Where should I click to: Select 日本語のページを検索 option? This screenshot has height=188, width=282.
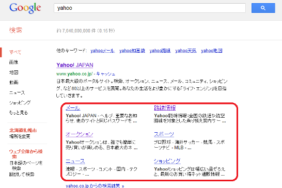point(26,165)
